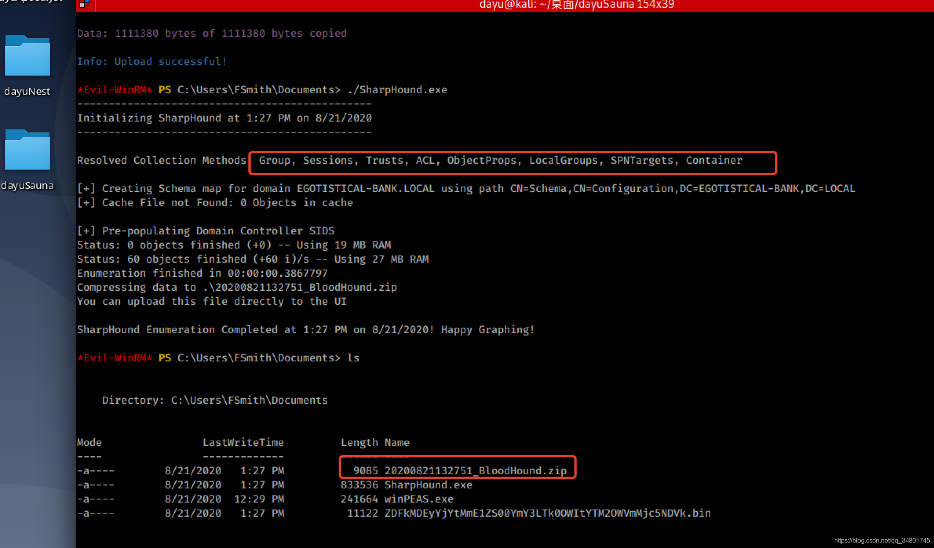The width and height of the screenshot is (934, 548).
Task: Click the 'Creating Schema map for domain' line
Action: (x=466, y=189)
